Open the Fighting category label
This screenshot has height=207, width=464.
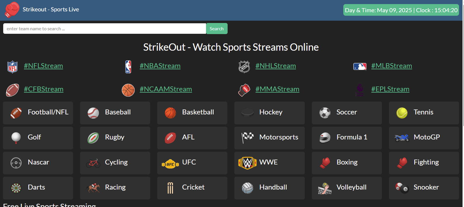426,162
